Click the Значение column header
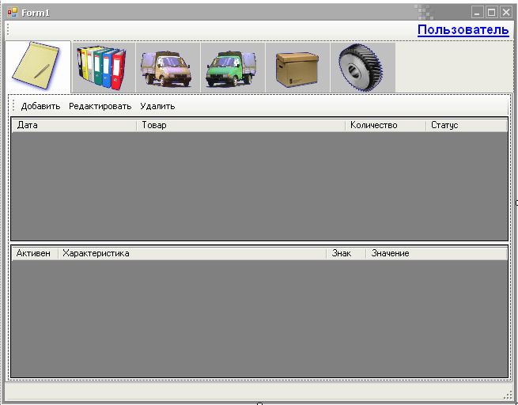Image resolution: width=518 pixels, height=405 pixels. point(436,253)
